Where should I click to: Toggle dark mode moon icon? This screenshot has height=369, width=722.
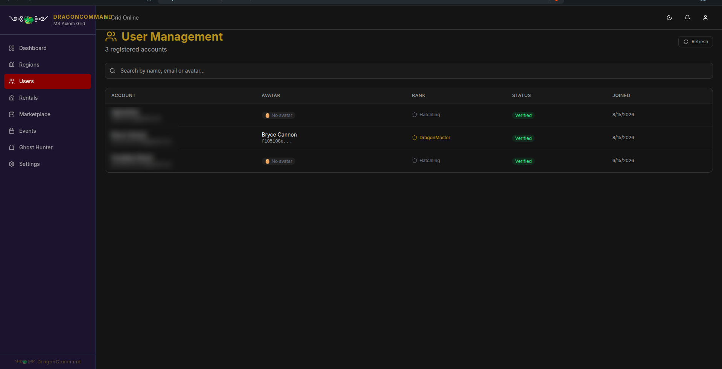[669, 18]
